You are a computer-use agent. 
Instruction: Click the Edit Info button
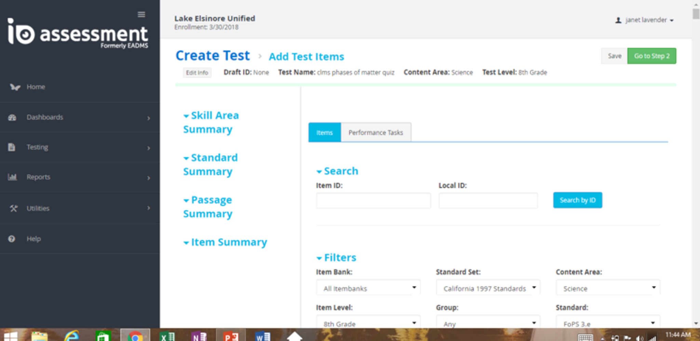(x=197, y=73)
